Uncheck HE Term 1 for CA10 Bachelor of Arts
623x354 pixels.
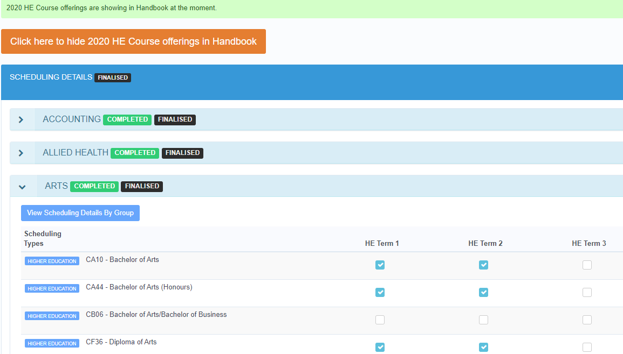coord(380,265)
